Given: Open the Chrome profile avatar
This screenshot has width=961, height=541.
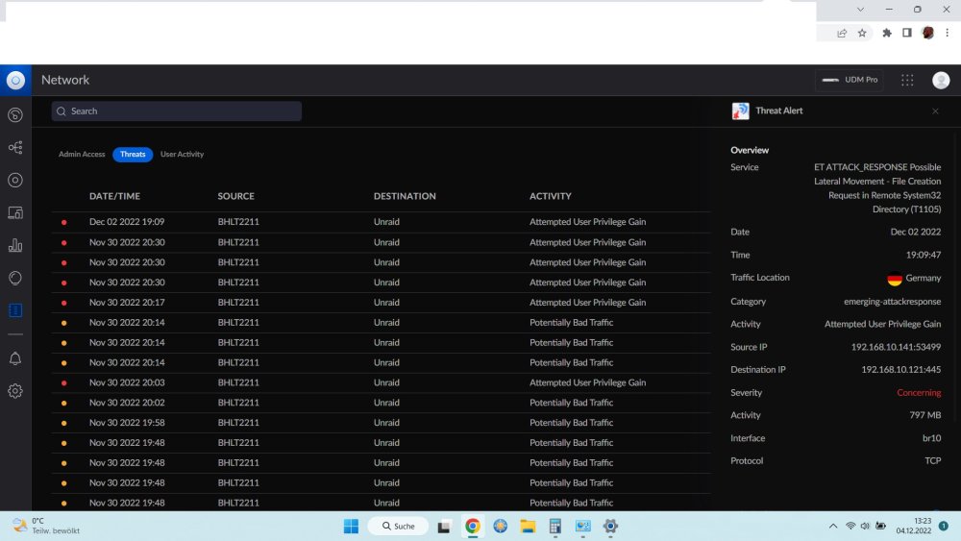Looking at the screenshot, I should [x=928, y=33].
